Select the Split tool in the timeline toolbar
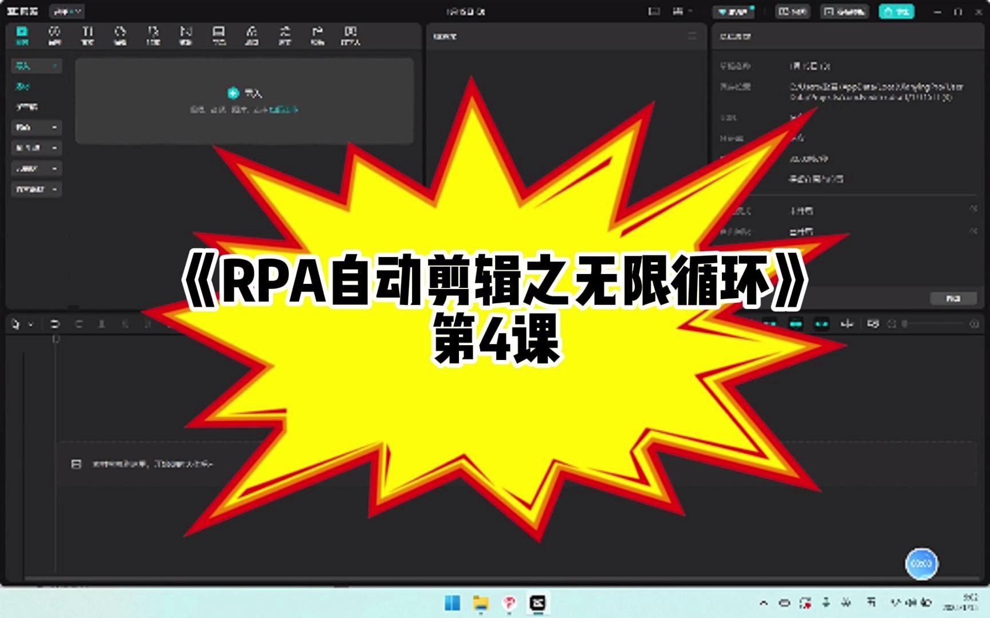The image size is (990, 618). click(102, 324)
